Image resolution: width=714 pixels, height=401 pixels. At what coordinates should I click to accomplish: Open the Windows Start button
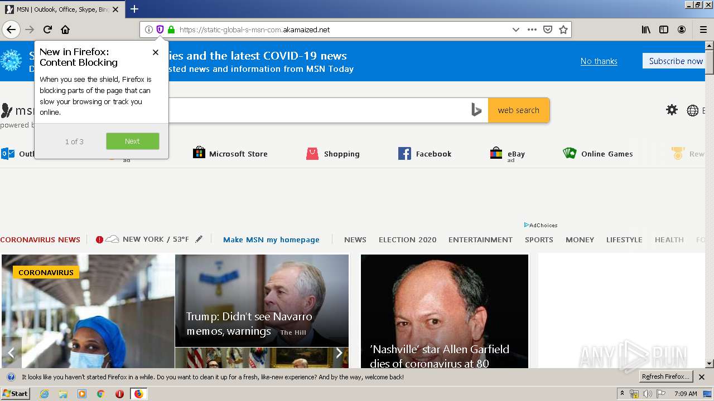coord(15,393)
